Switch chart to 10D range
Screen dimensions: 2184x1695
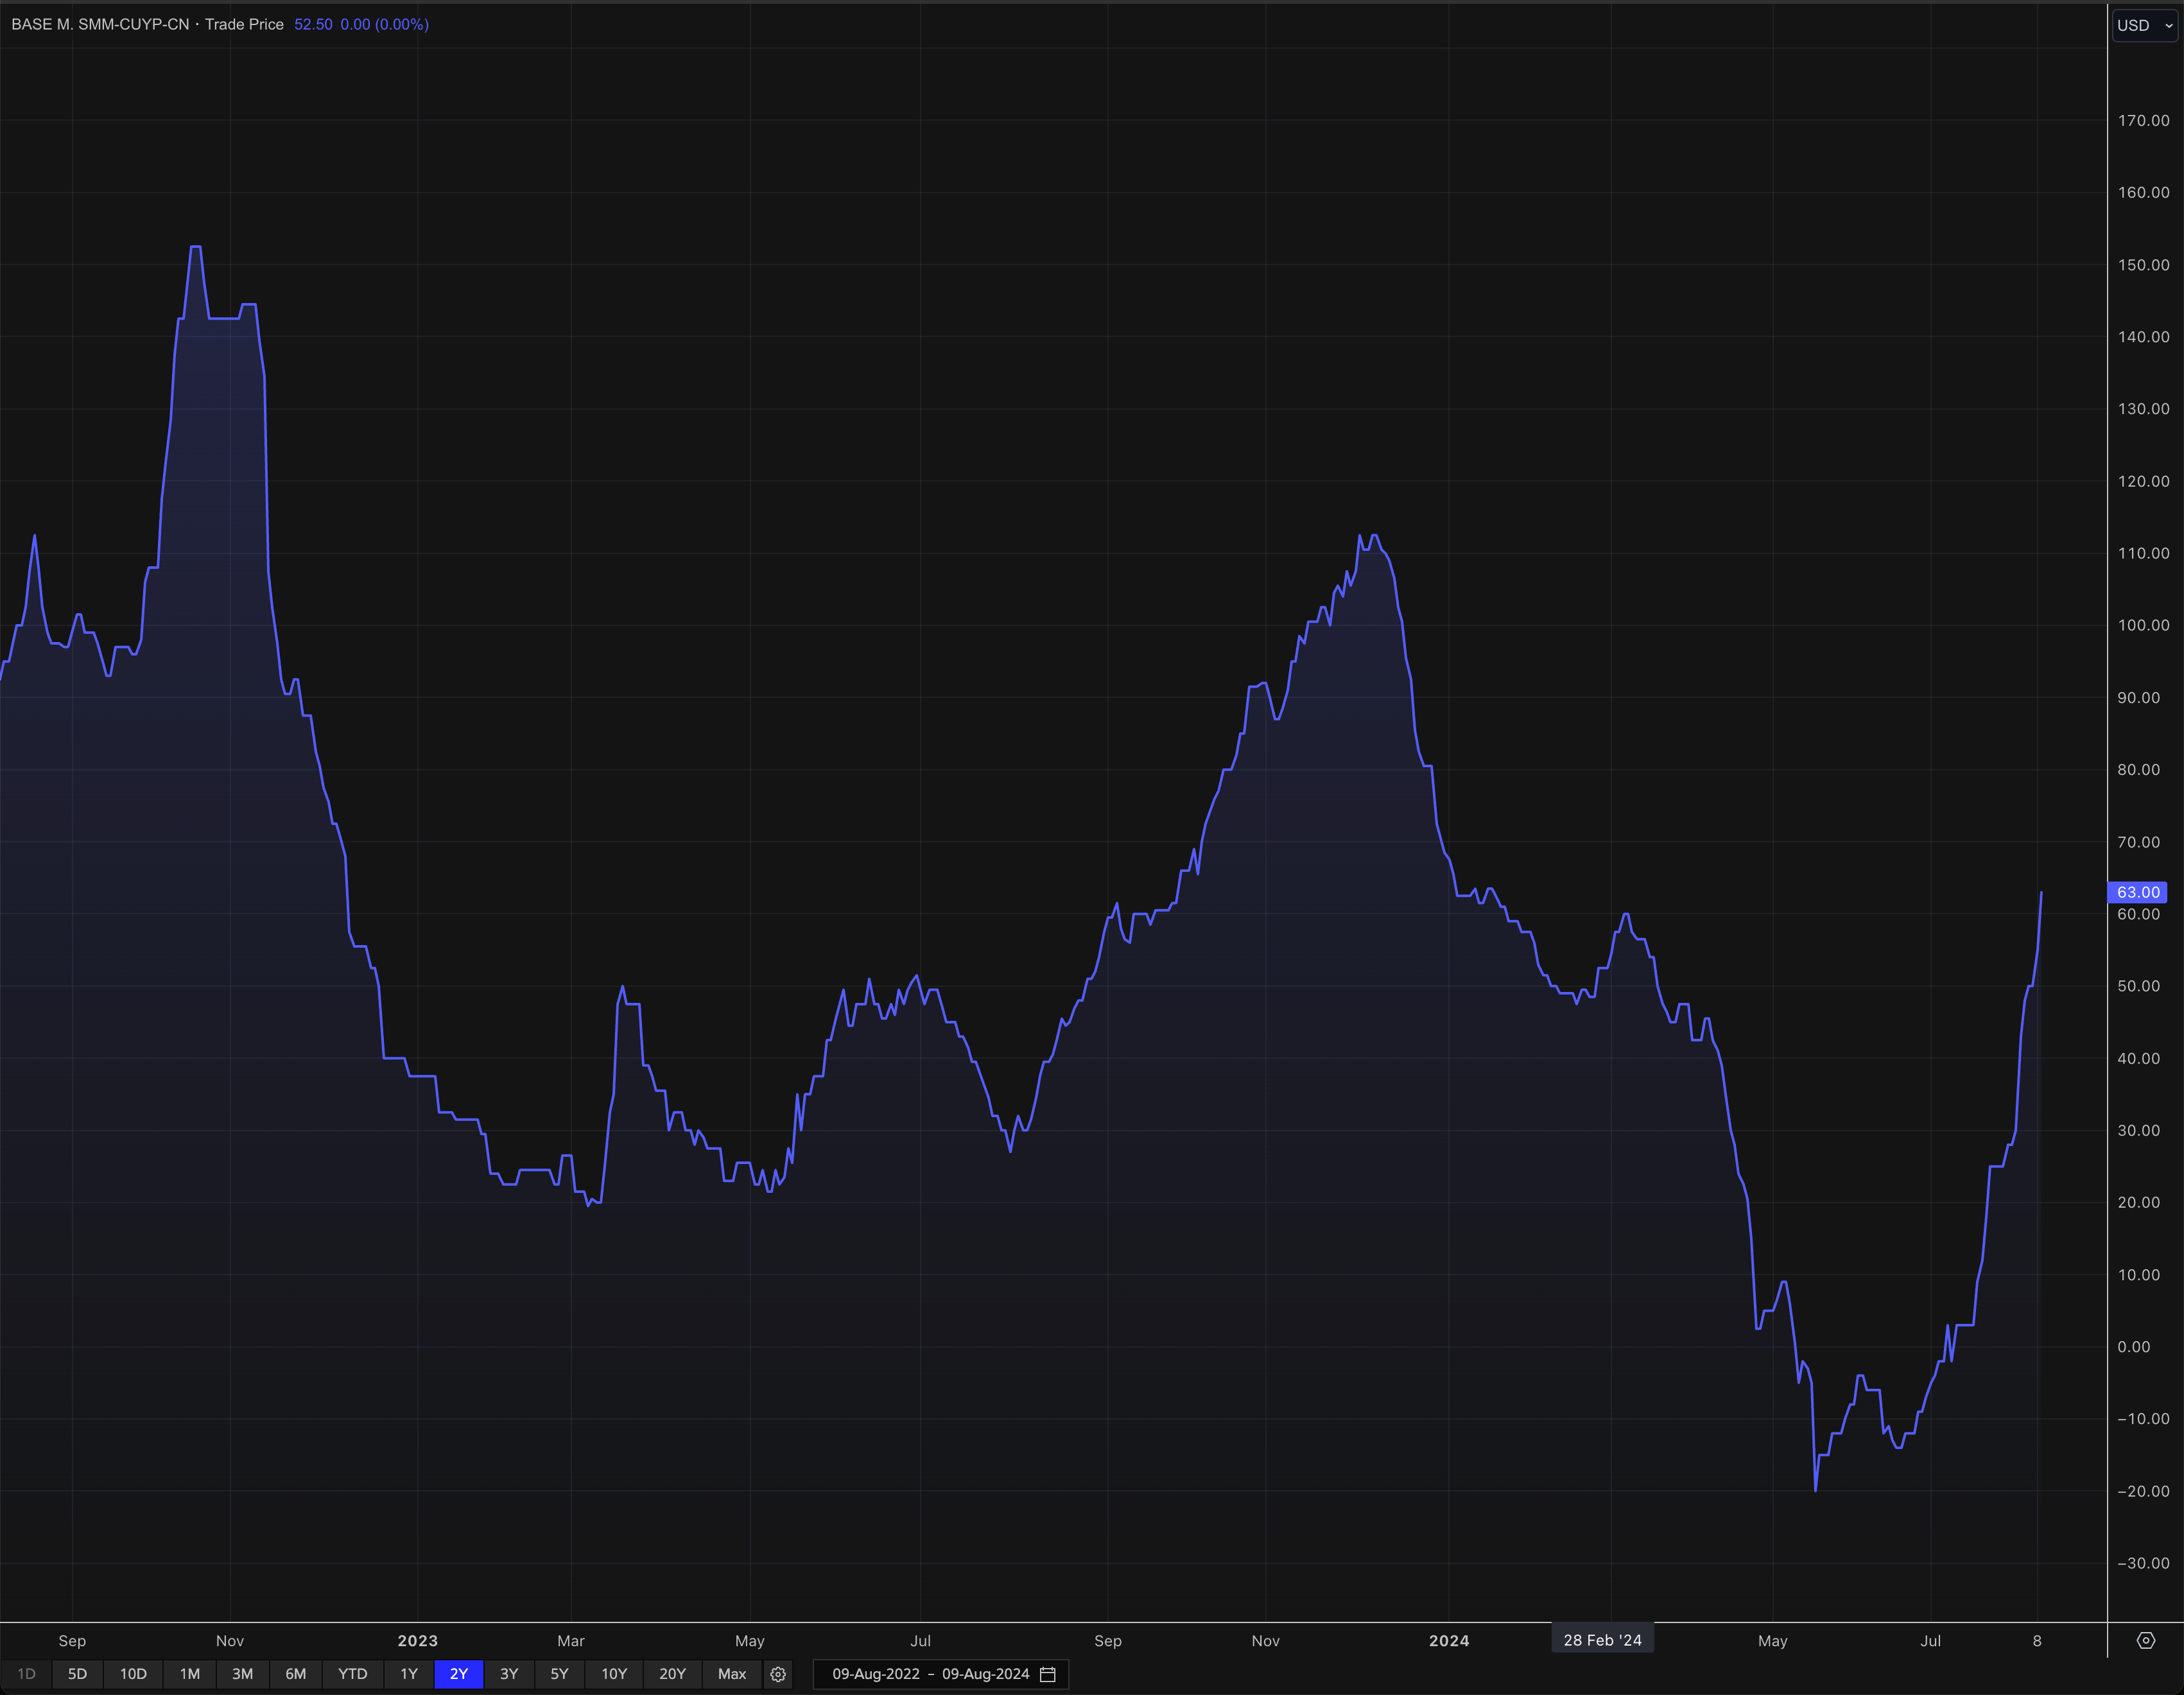coord(133,1674)
